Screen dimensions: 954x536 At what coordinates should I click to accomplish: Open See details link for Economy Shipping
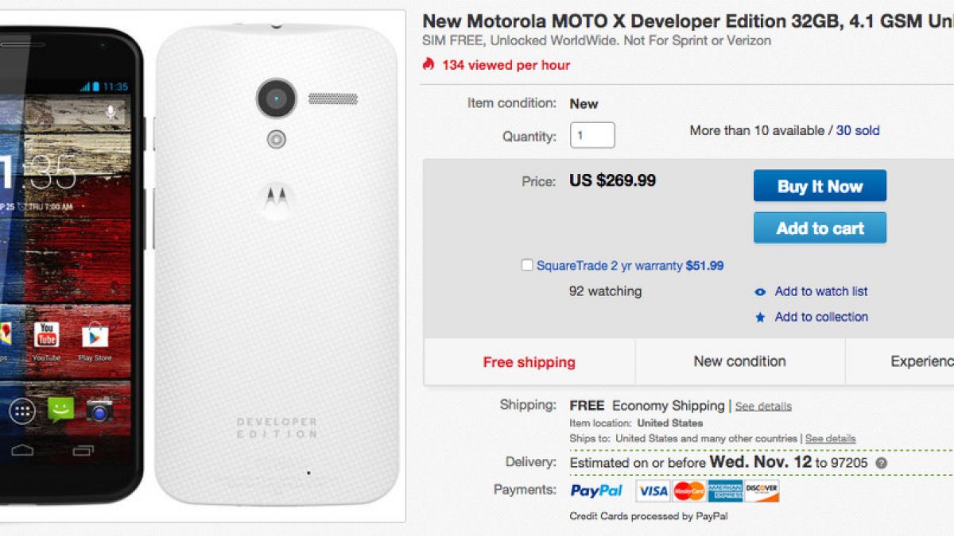tap(763, 407)
